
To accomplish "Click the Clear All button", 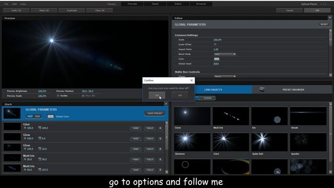I will 100,10.
